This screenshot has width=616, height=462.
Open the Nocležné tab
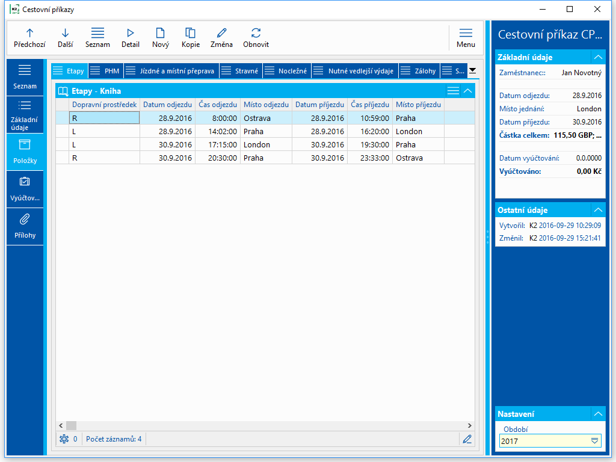287,71
